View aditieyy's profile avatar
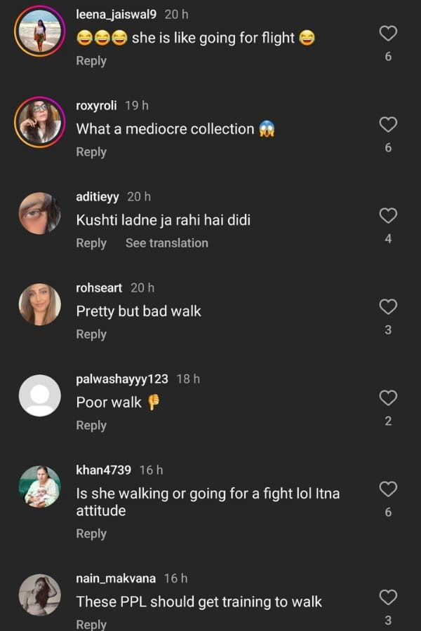Image resolution: width=421 pixels, height=631 pixels. [40, 212]
